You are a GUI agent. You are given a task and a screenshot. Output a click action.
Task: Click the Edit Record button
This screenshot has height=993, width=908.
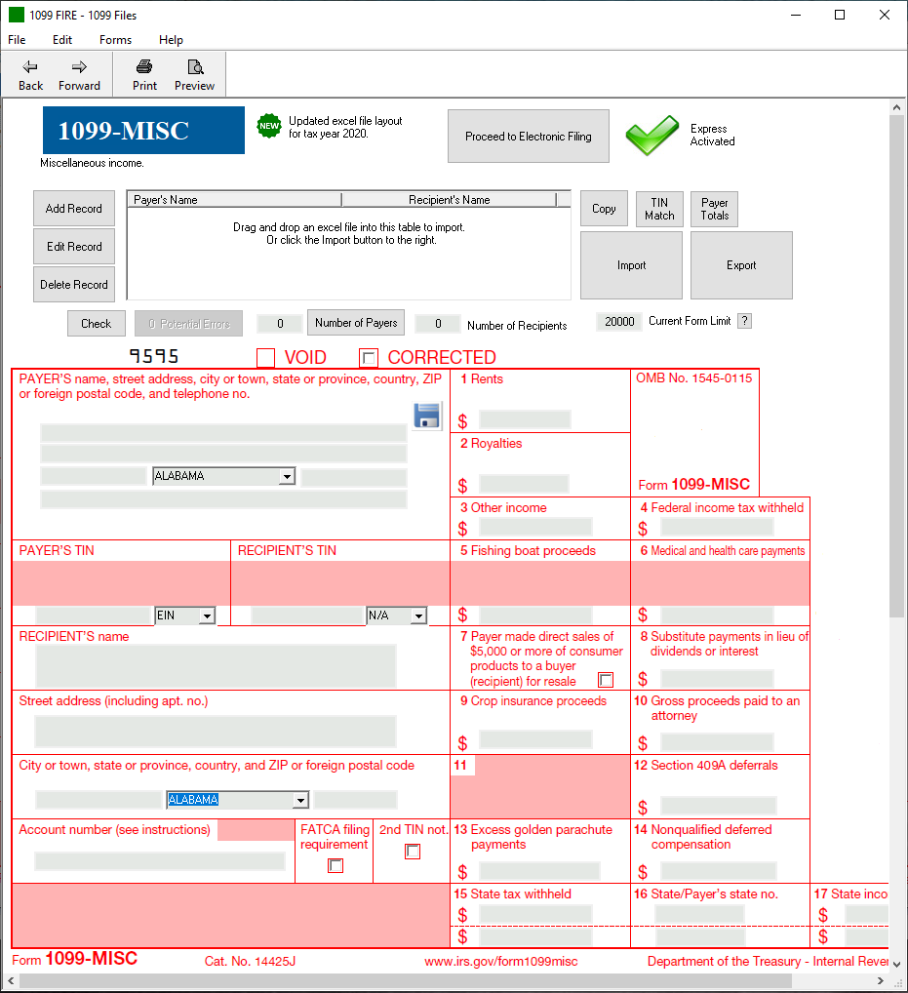coord(74,247)
